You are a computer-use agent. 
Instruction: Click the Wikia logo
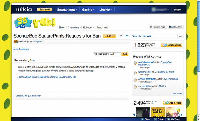(x=24, y=10)
